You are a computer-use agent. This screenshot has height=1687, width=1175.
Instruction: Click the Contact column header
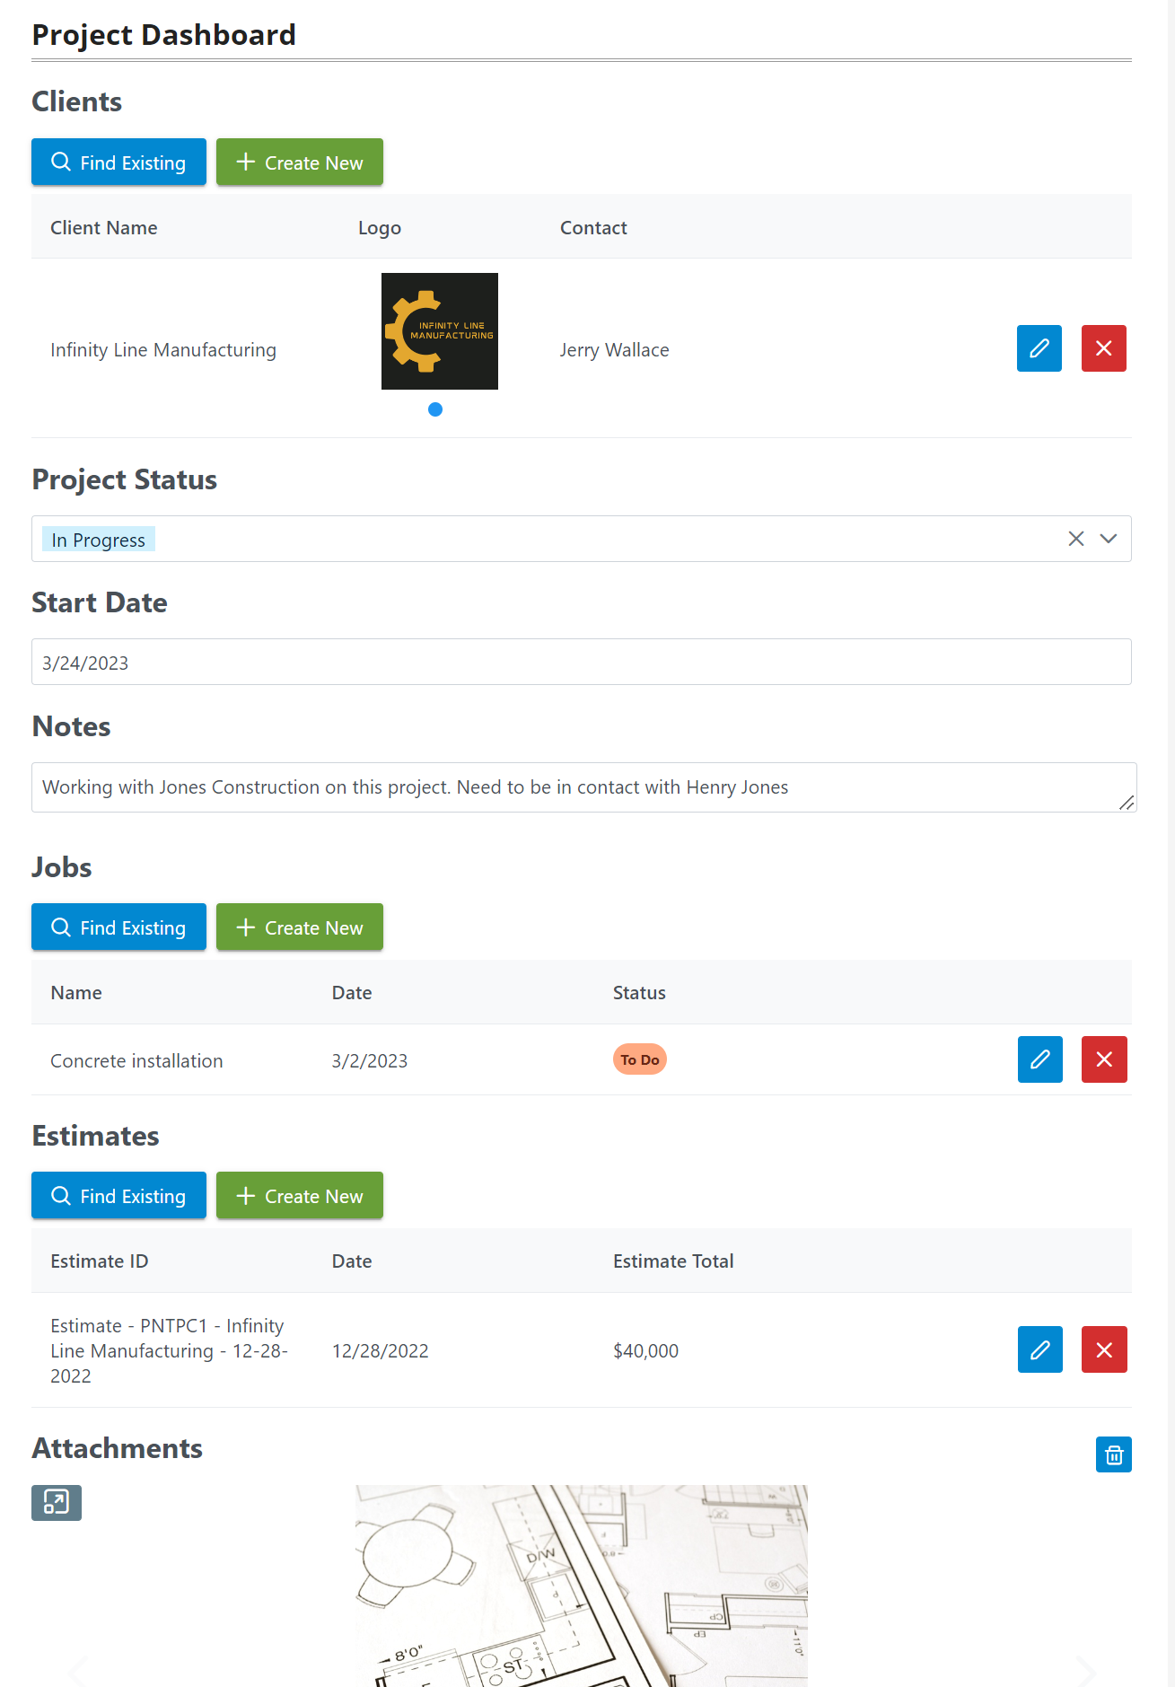tap(593, 228)
